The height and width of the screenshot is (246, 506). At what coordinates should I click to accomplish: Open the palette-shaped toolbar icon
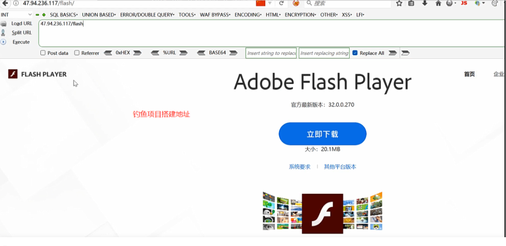[x=494, y=3]
